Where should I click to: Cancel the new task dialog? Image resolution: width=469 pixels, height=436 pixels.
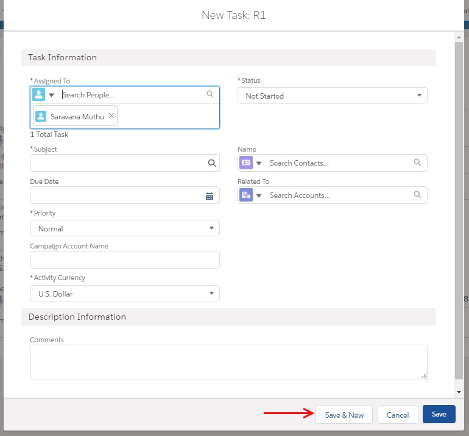(x=398, y=415)
